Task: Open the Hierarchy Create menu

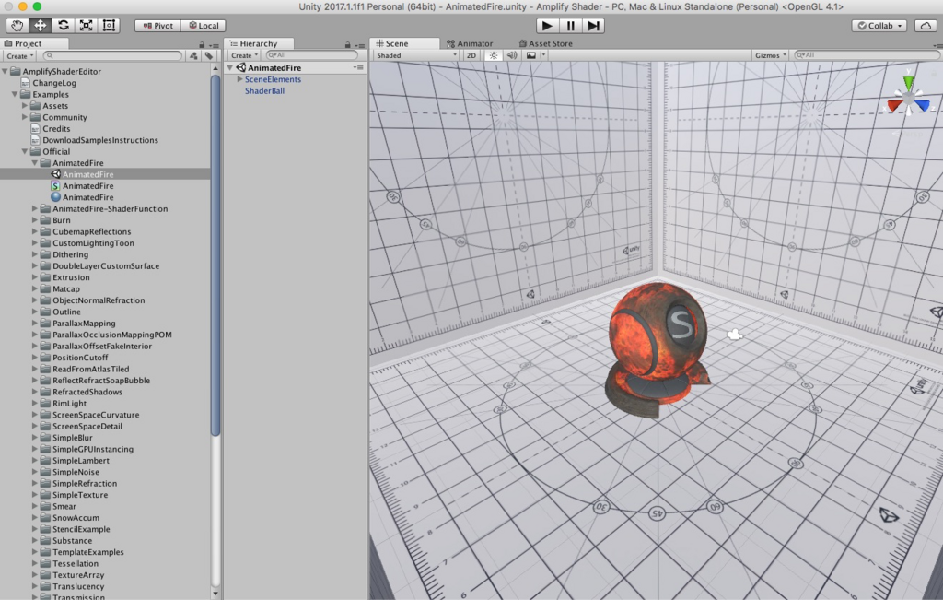Action: pos(244,54)
